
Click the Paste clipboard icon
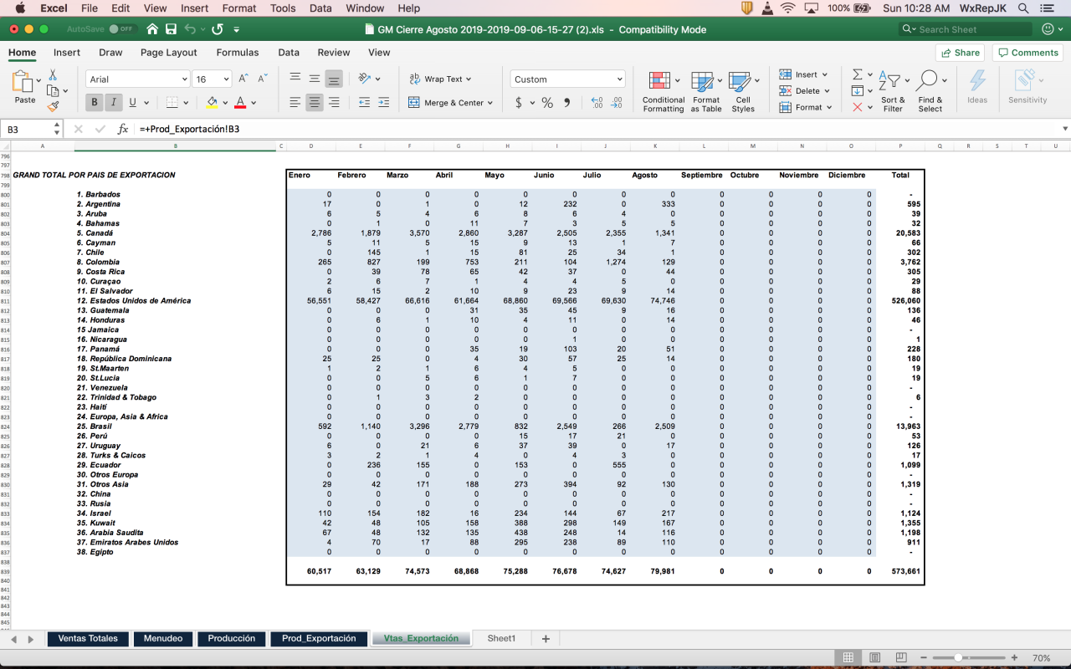pyautogui.click(x=24, y=83)
